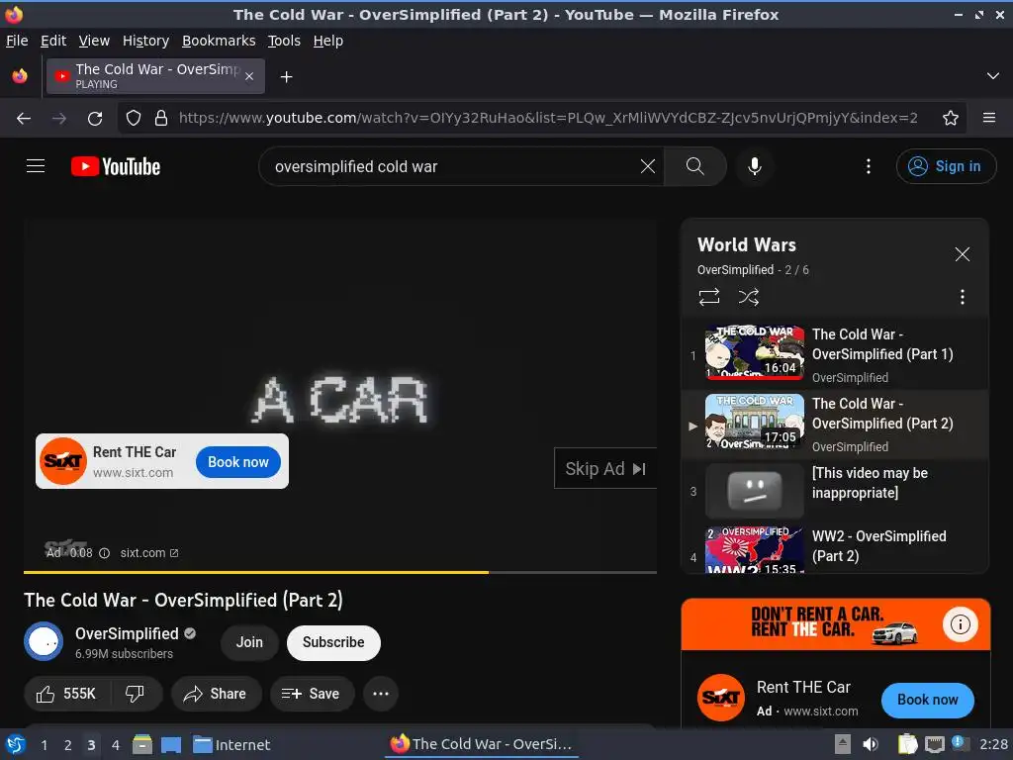Open the History menu
The image size is (1013, 760).
[145, 41]
